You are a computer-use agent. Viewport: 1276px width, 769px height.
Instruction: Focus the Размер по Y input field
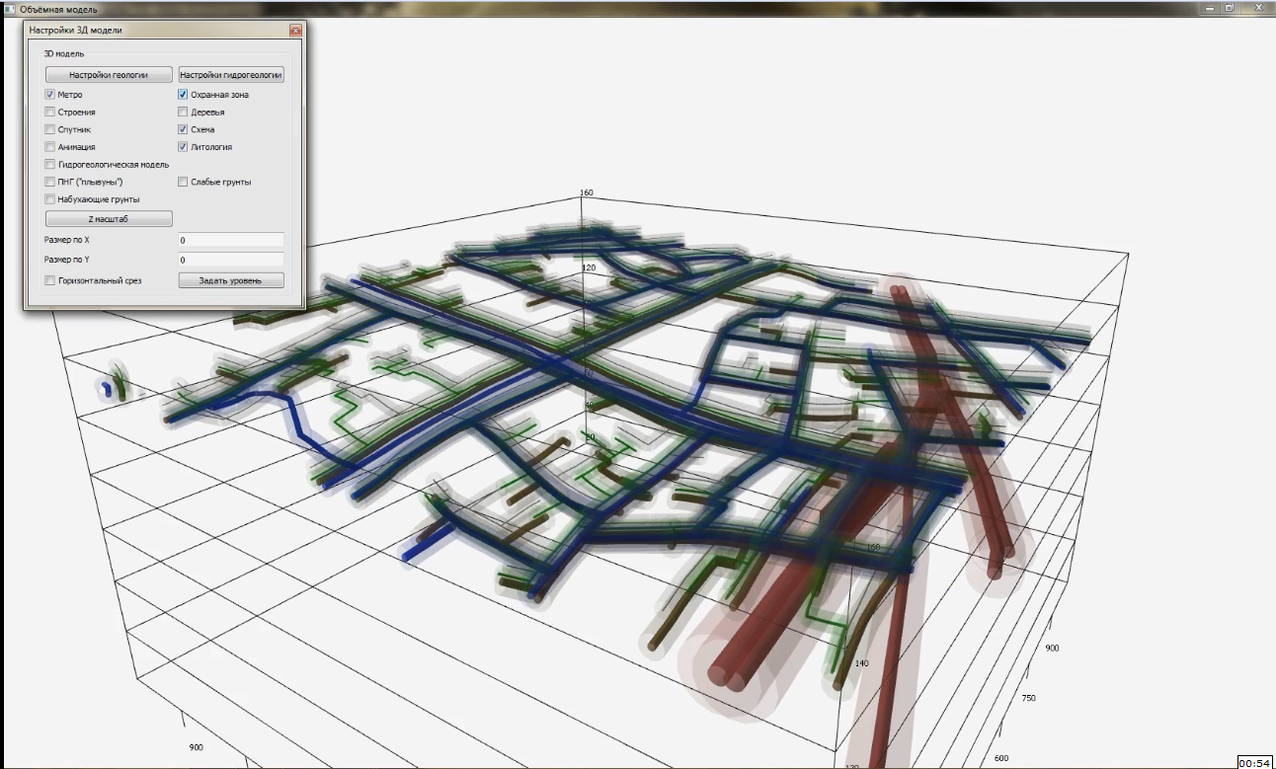pos(231,260)
